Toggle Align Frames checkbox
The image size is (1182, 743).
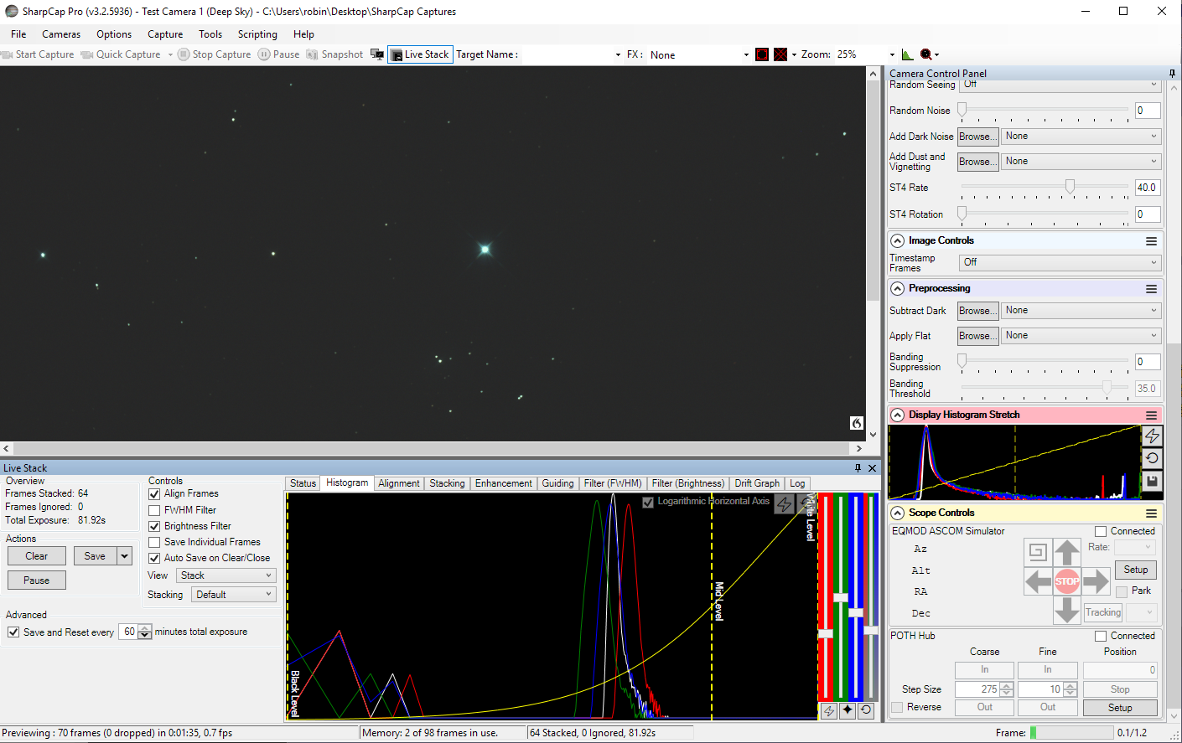(154, 494)
